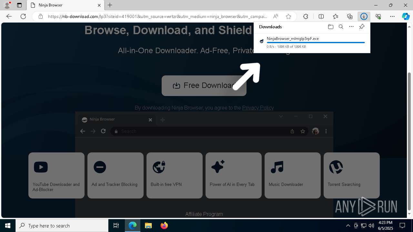Open the Privacy Policy link
The height and width of the screenshot is (232, 413).
[258, 108]
